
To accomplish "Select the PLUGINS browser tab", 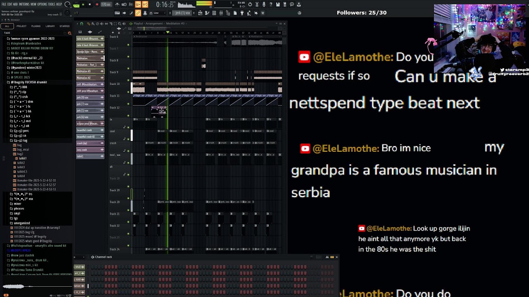I will [x=36, y=26].
